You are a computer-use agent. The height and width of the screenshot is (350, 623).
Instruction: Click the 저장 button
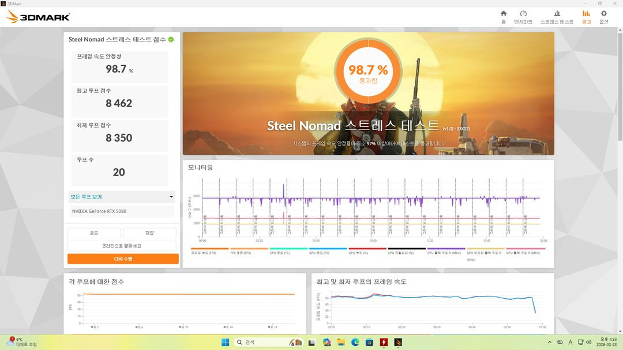pos(149,233)
